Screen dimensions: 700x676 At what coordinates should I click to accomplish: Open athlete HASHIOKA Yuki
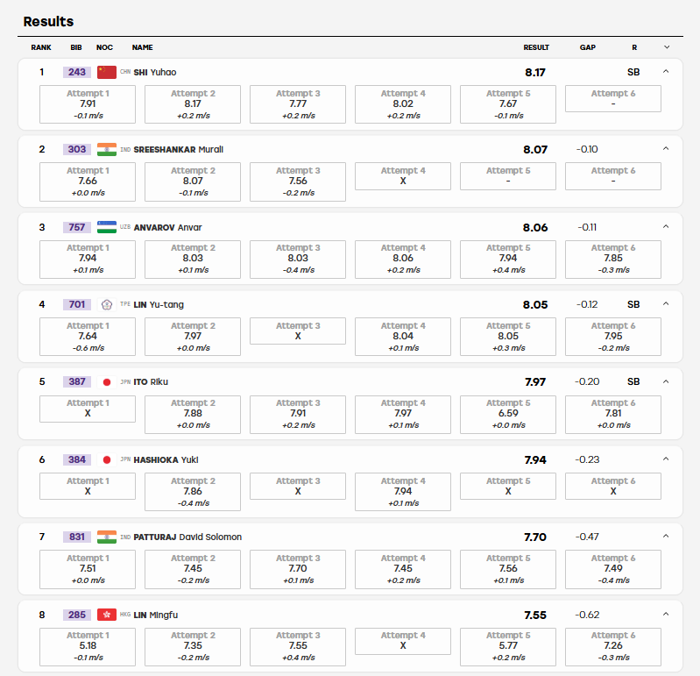(166, 459)
